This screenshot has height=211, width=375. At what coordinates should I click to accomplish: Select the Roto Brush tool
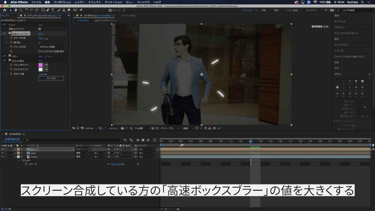click(75, 10)
